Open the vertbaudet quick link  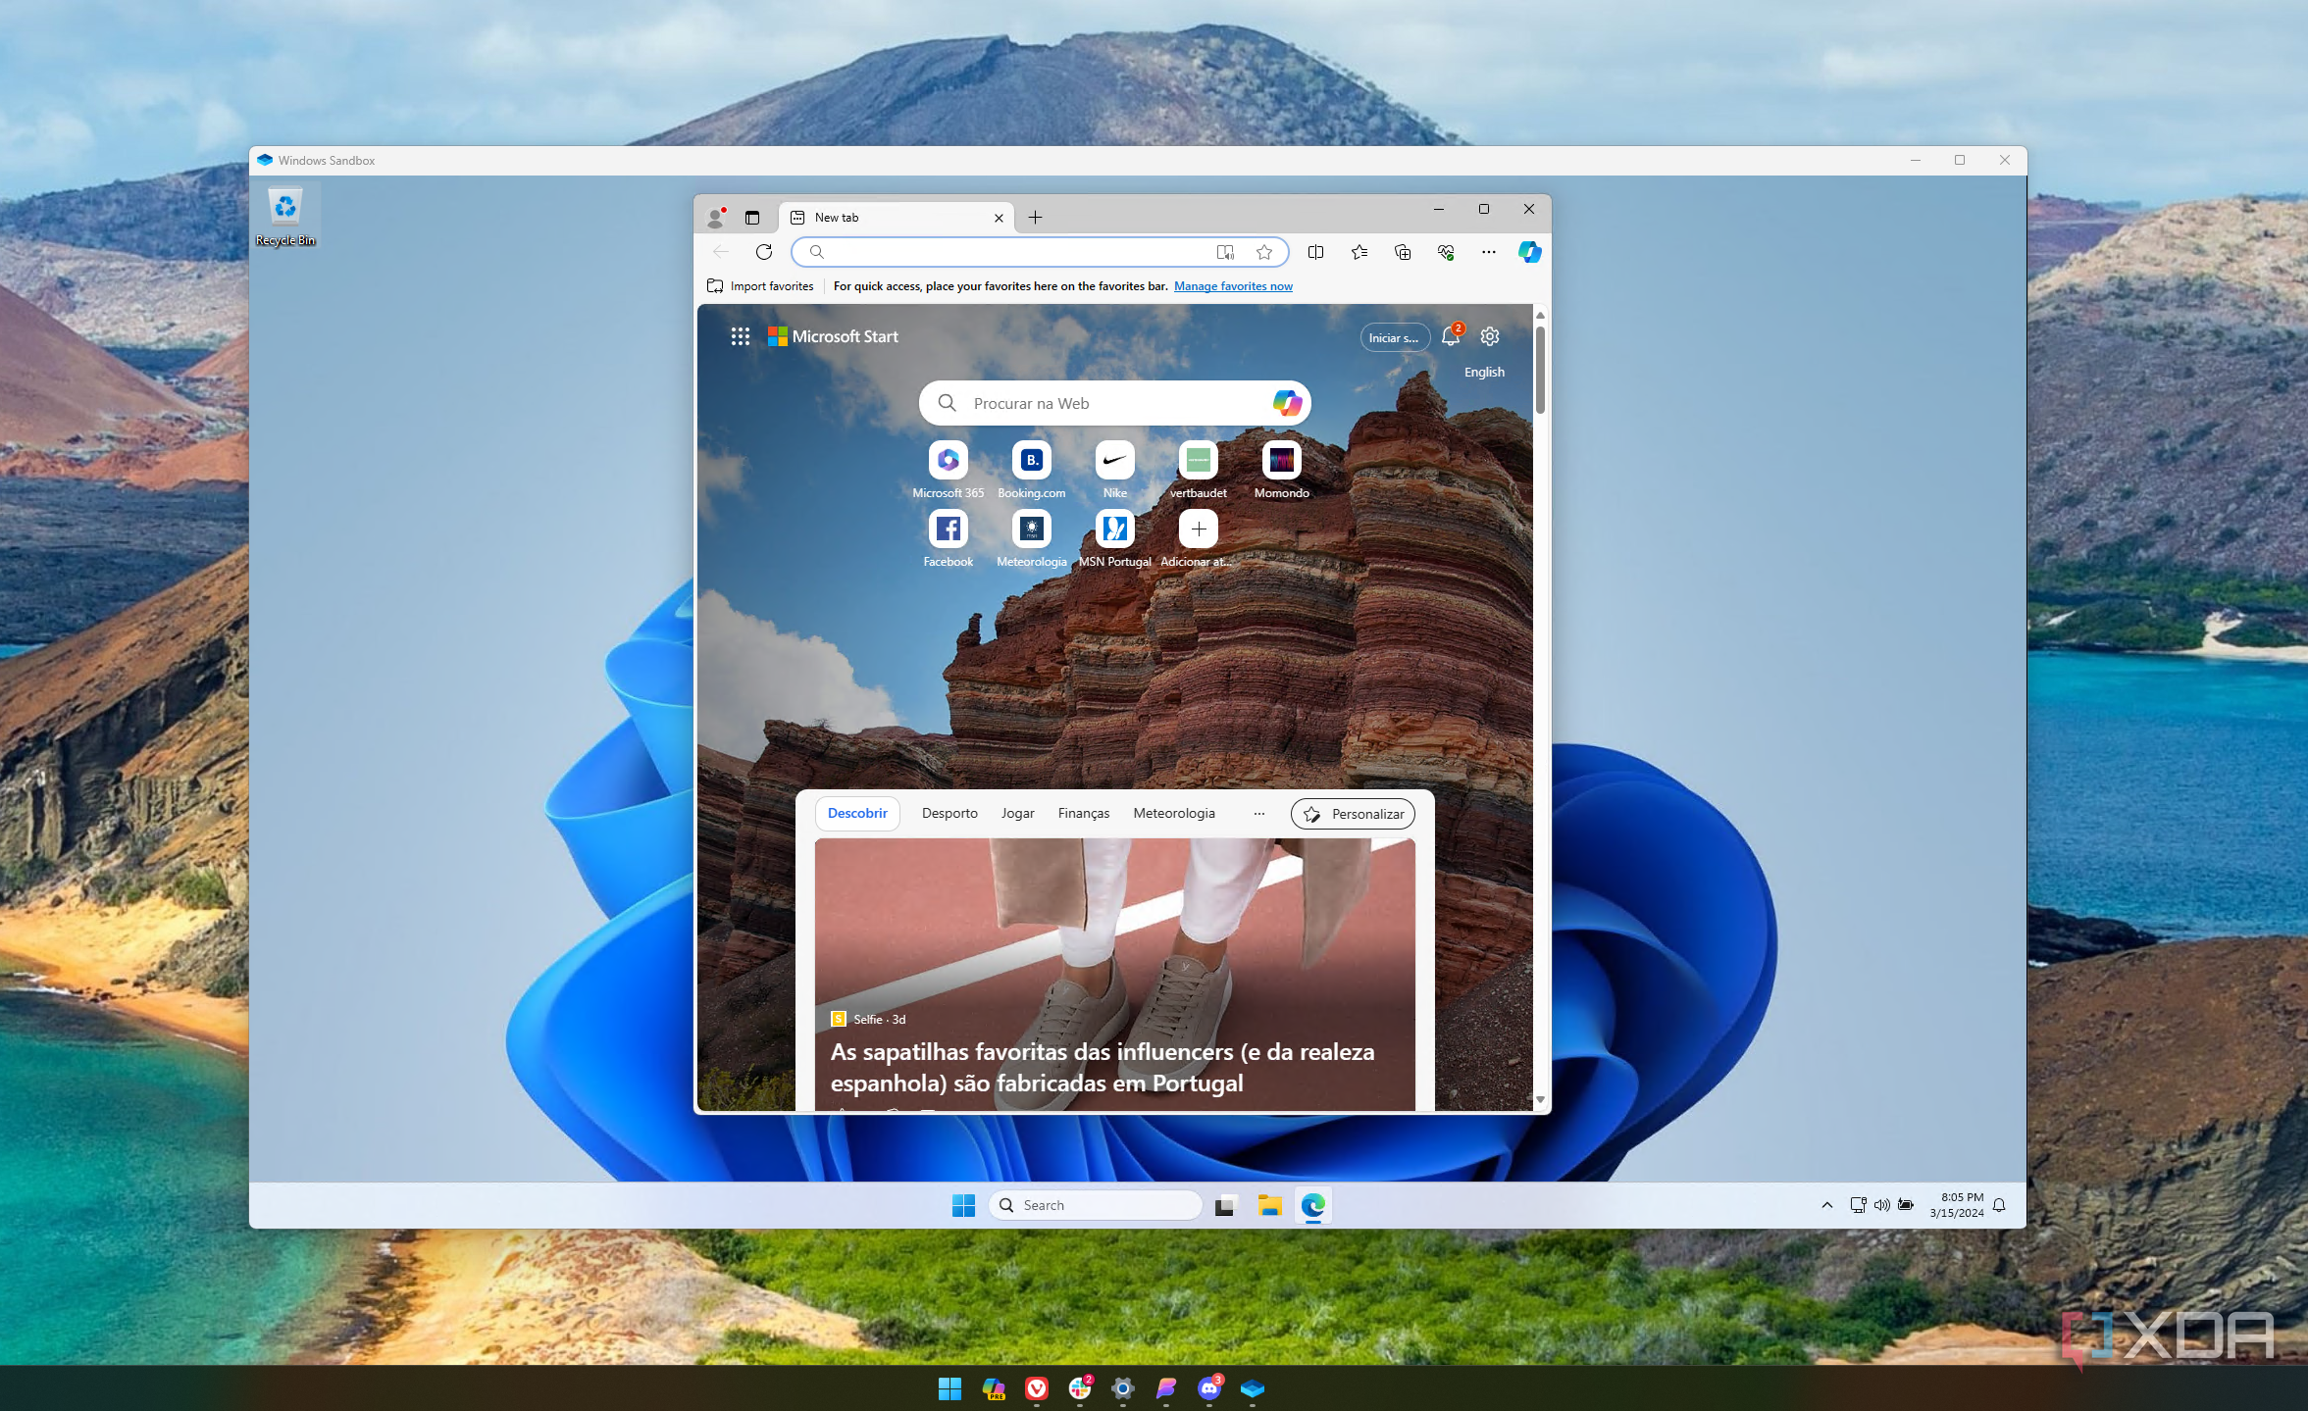1199,470
